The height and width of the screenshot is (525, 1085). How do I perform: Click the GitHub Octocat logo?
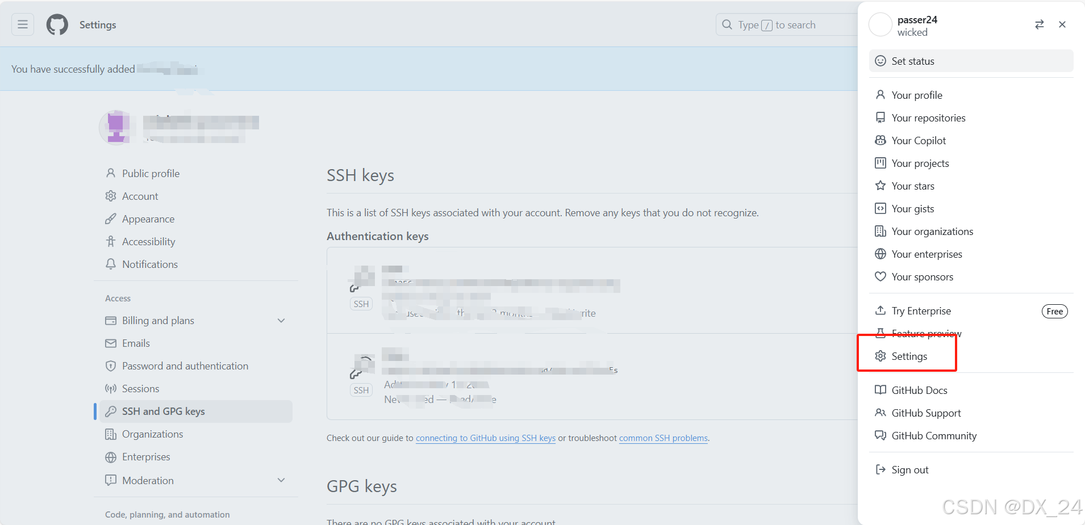pyautogui.click(x=57, y=25)
